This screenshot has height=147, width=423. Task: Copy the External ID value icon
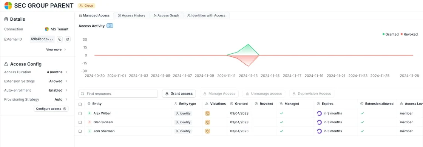point(60,39)
